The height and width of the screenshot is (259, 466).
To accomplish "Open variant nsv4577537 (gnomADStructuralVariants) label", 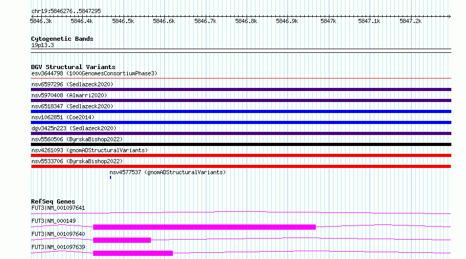I will tap(168, 172).
